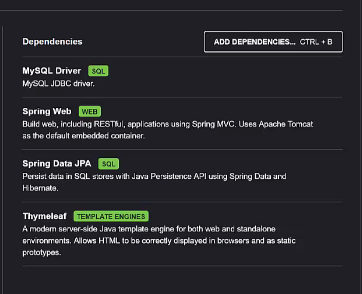Screen dimensions: 362x294
Task: Select the Thymeleaf dependency title
Action: (x=44, y=216)
